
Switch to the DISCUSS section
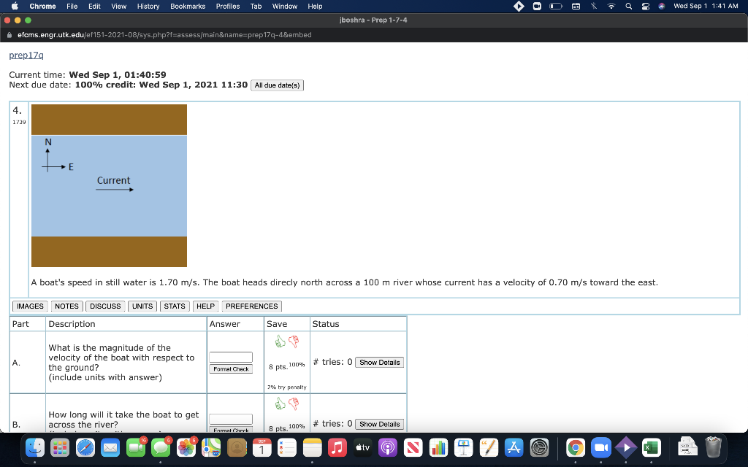click(x=104, y=306)
